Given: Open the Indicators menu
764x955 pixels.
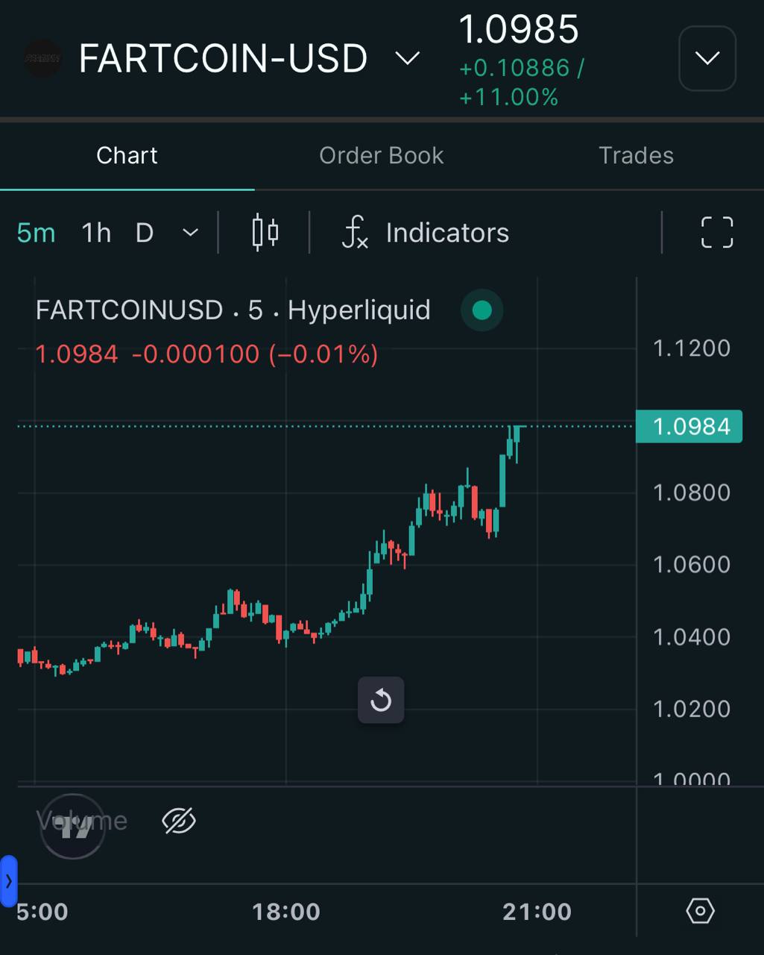Looking at the screenshot, I should [x=426, y=233].
